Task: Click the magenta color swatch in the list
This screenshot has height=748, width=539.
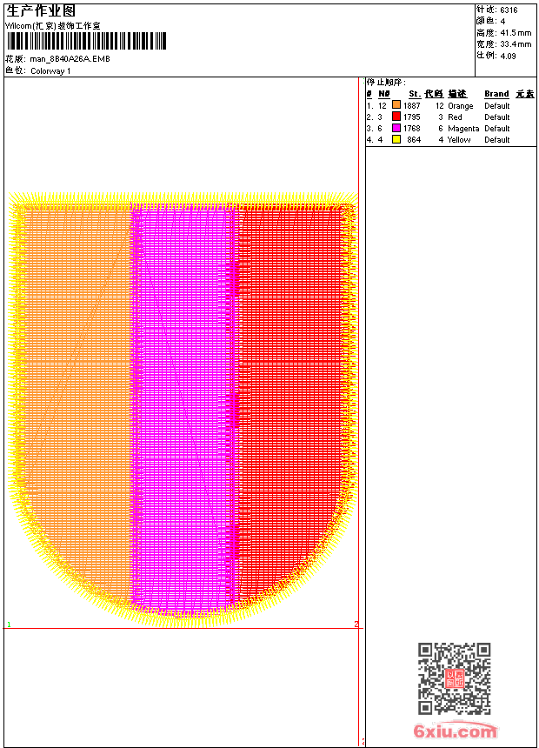Action: click(396, 128)
